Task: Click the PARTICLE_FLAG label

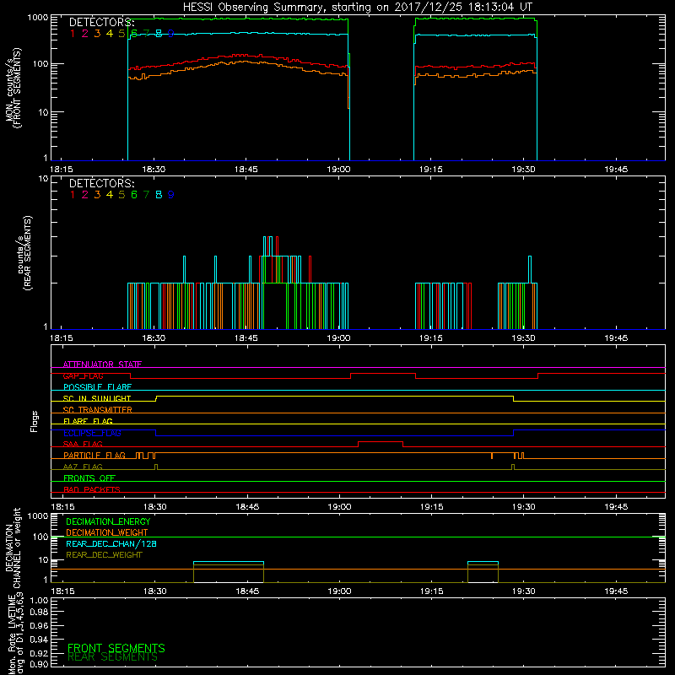Action: click(x=94, y=455)
